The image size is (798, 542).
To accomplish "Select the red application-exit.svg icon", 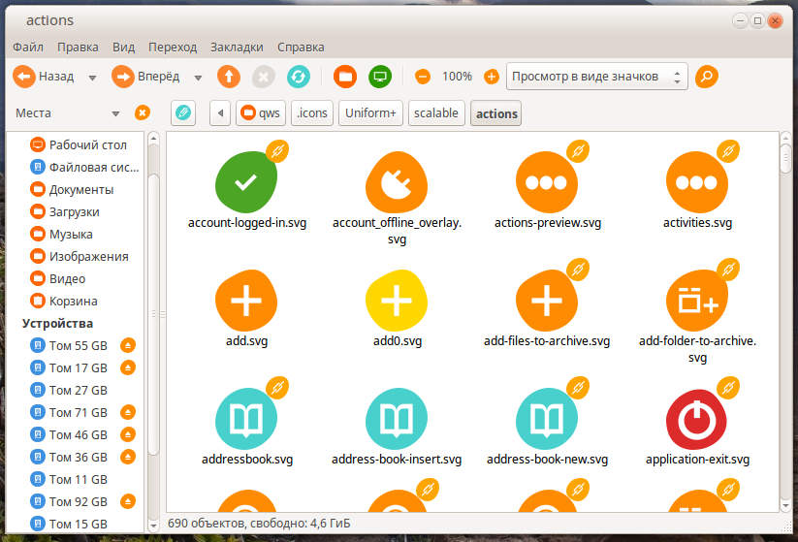I will point(697,419).
